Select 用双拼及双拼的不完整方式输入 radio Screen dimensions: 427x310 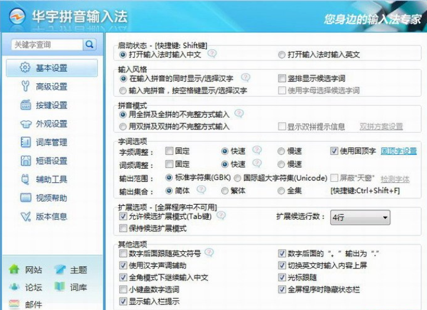[123, 127]
